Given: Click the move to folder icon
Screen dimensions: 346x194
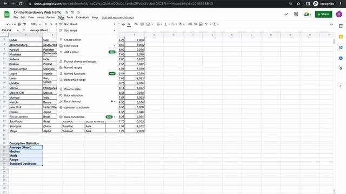Looking at the screenshot, I should click(x=72, y=12).
